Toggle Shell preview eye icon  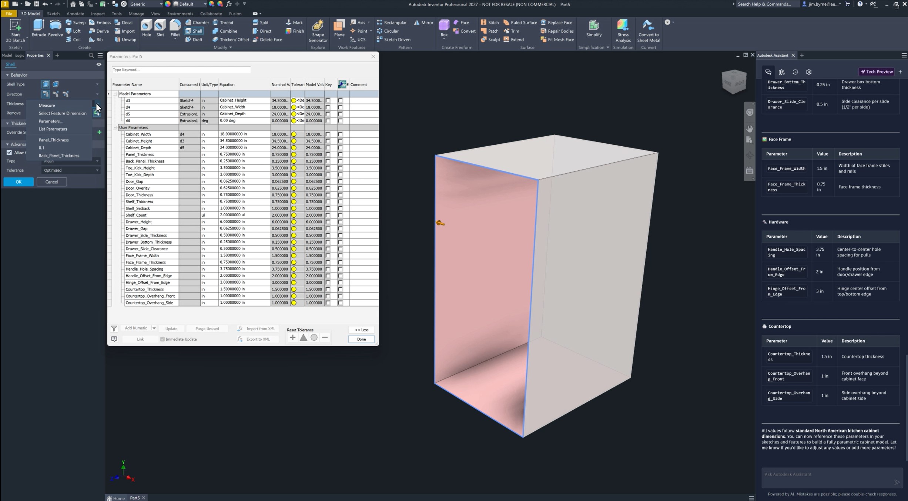[99, 64]
